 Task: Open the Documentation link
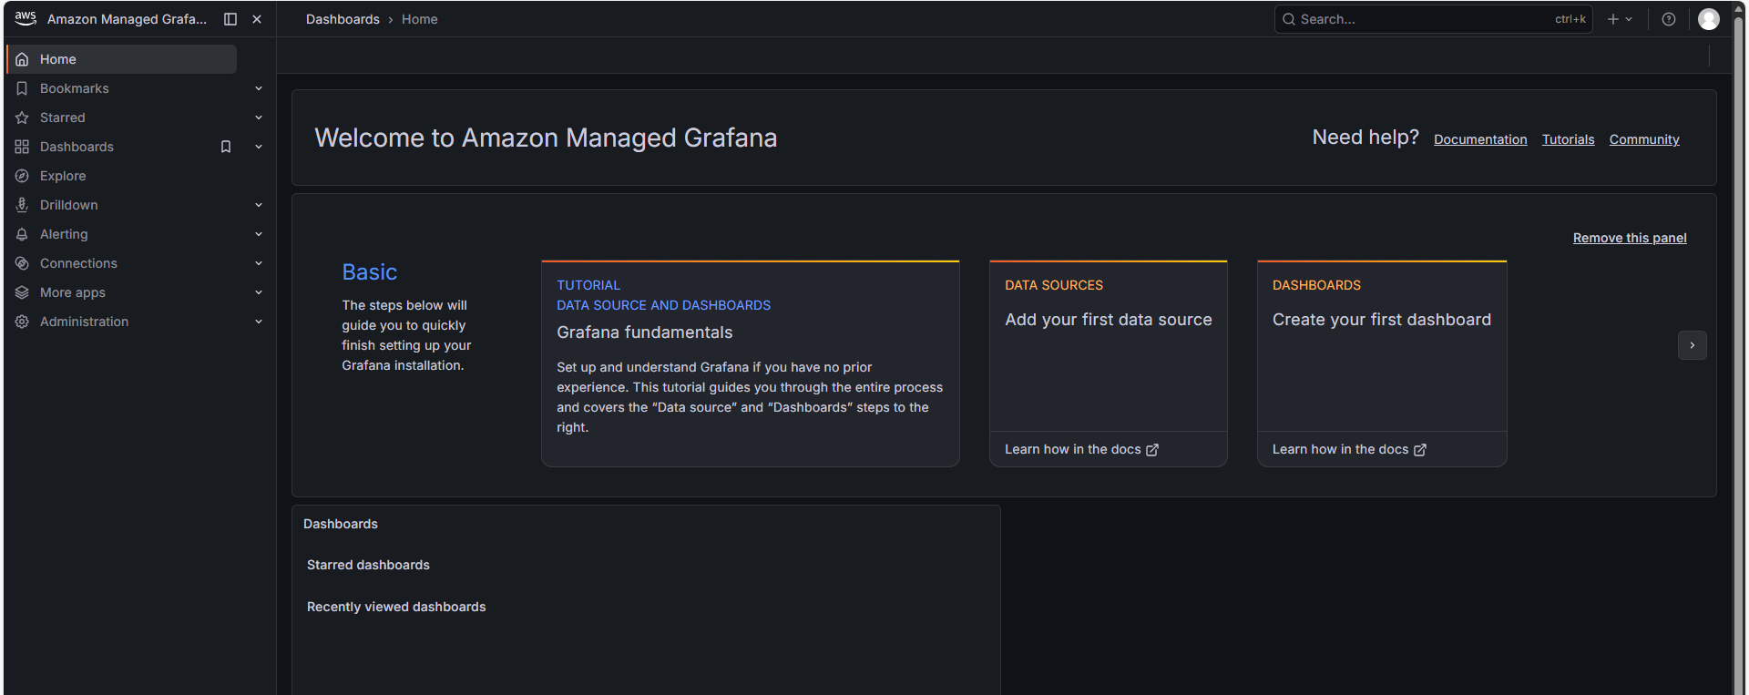(1480, 139)
